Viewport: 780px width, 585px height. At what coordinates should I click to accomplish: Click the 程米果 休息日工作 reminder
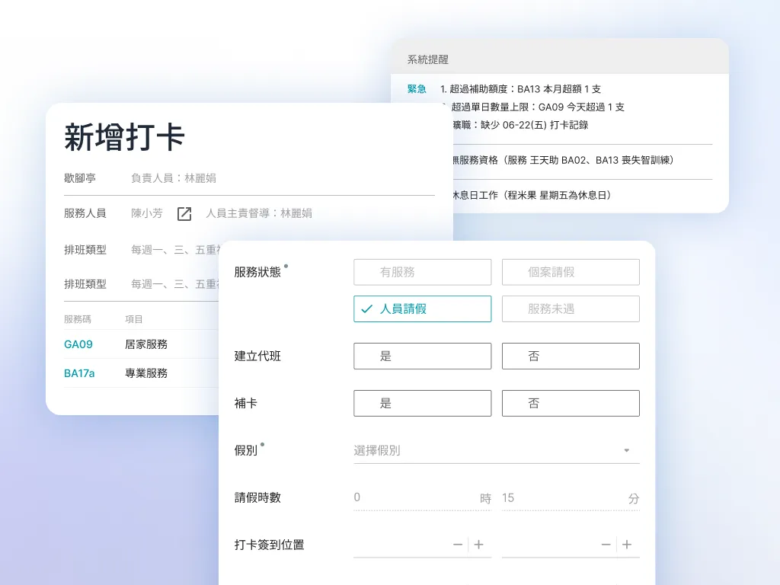(531, 195)
